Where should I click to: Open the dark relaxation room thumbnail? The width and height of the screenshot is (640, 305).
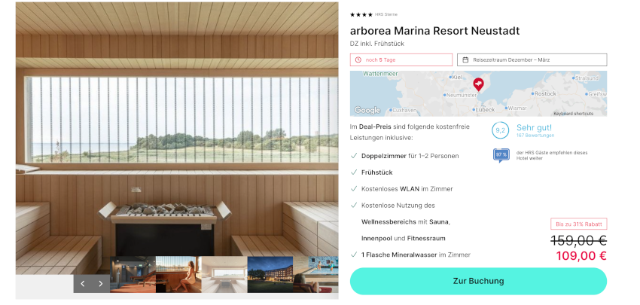133,274
